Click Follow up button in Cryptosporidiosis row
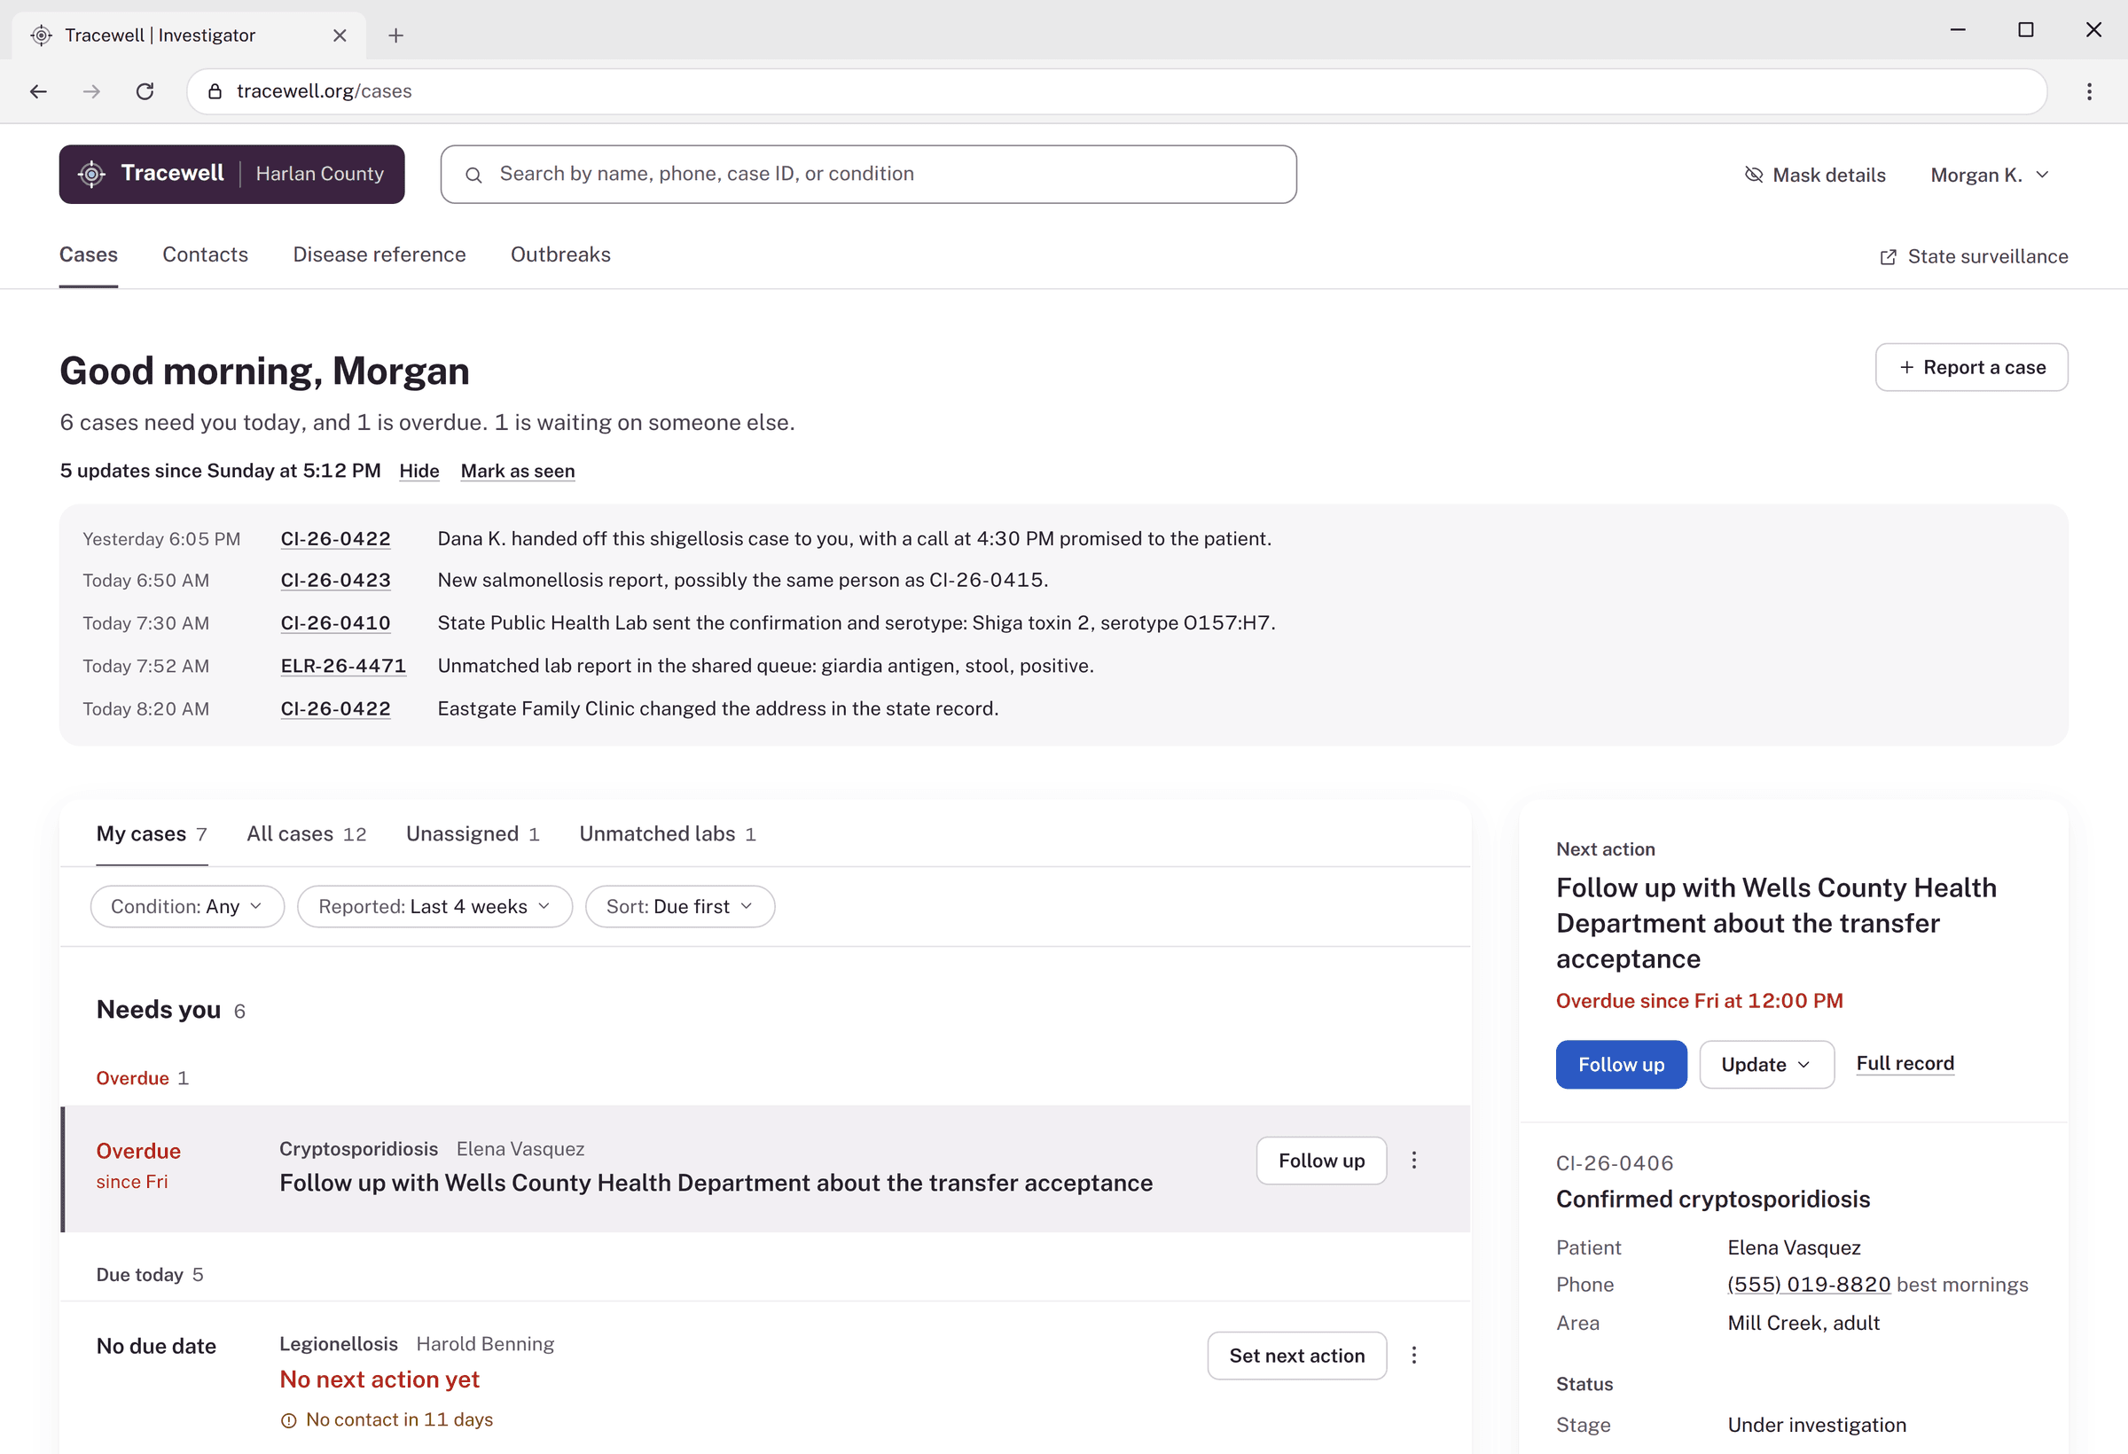 tap(1321, 1160)
